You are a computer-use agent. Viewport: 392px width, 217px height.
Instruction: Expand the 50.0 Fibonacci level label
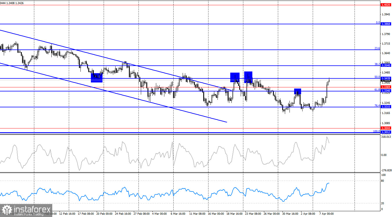point(377,77)
